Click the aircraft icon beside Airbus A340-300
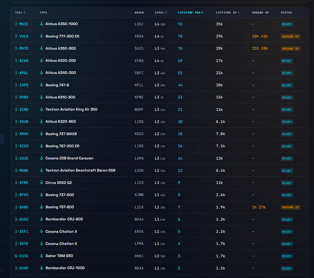Viewport: 314px width, 278px height. tap(42, 73)
